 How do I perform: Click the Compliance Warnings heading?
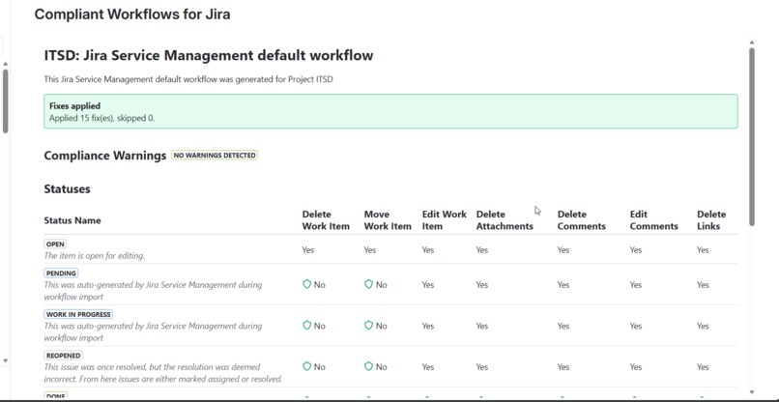tap(104, 156)
